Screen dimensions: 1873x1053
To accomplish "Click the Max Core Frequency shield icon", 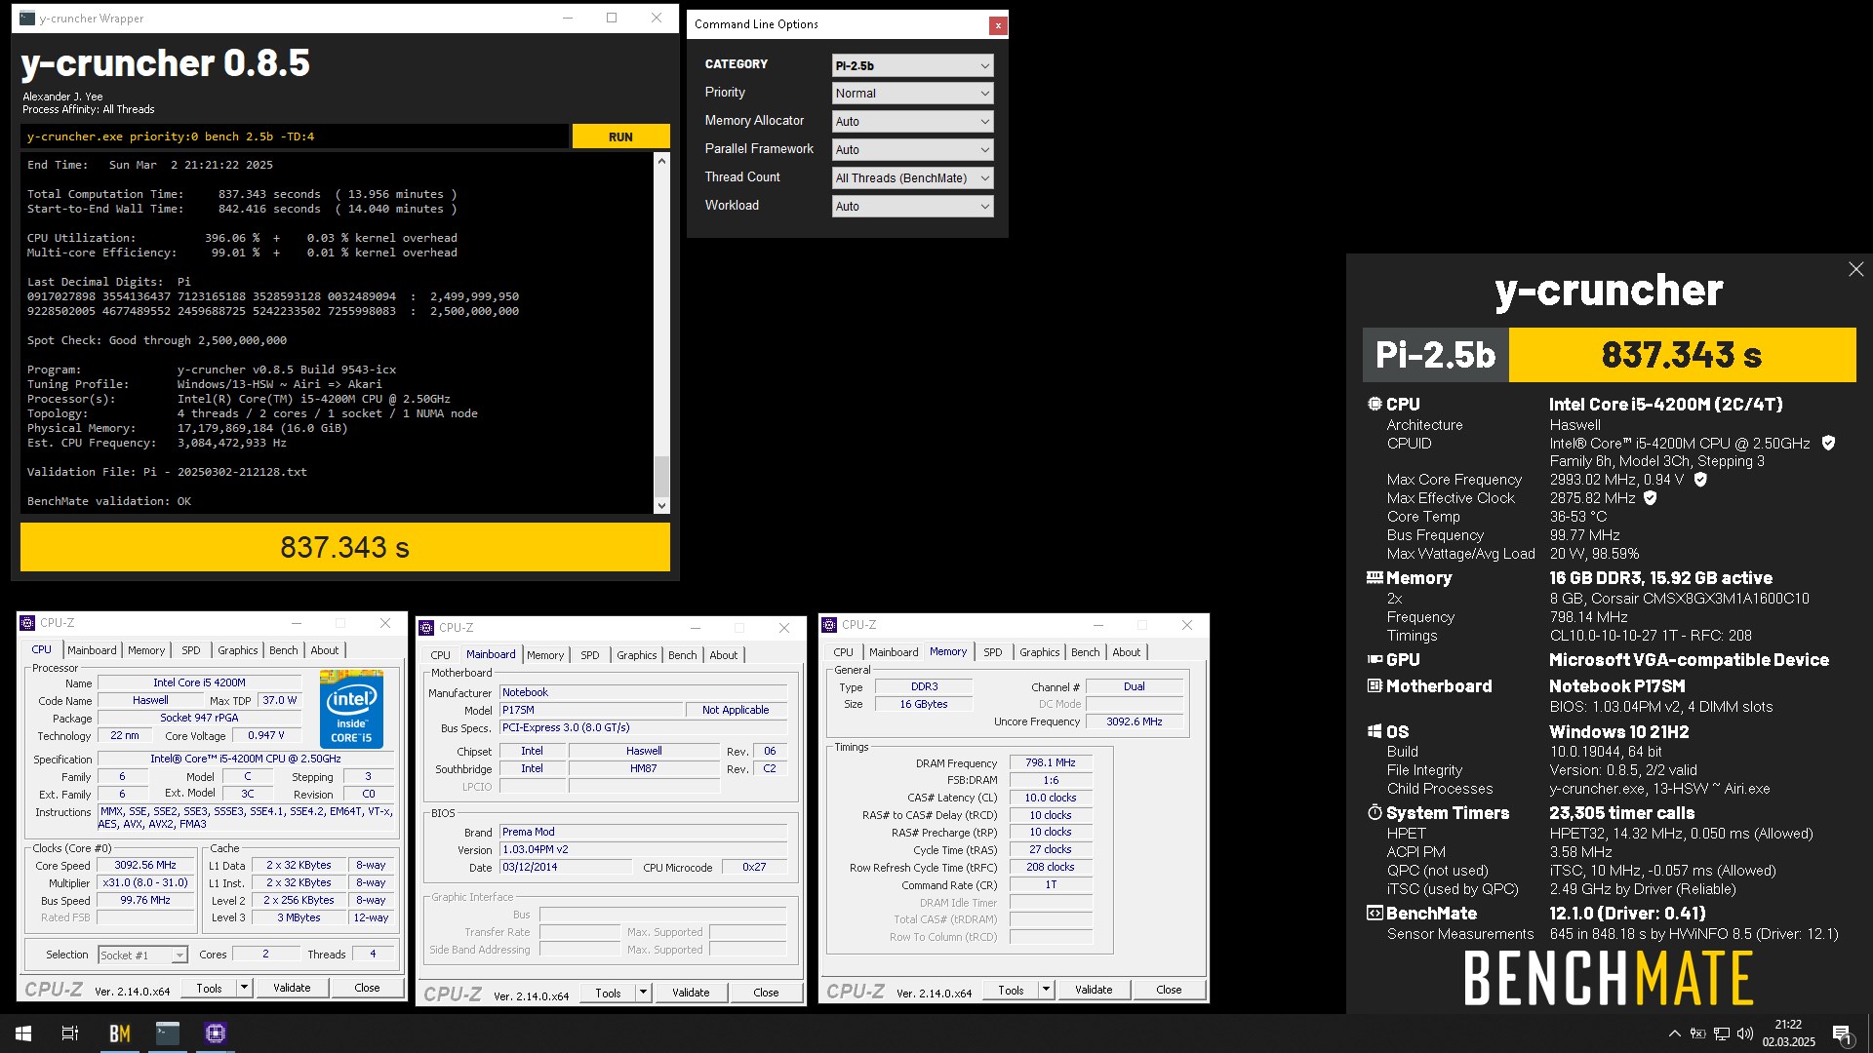I will pos(1700,480).
